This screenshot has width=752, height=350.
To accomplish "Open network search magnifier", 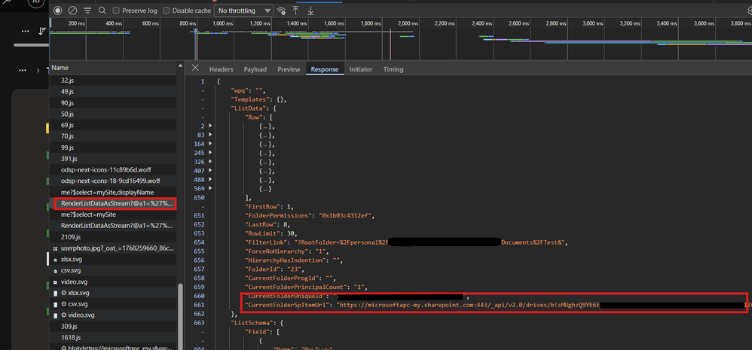I will click(x=102, y=11).
